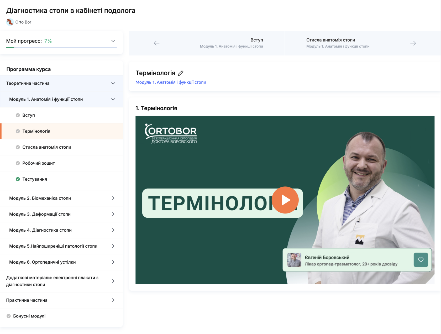441x334 pixels.
Task: Expand Модуль 4. Діагностика стопи chevron
Action: 113,230
